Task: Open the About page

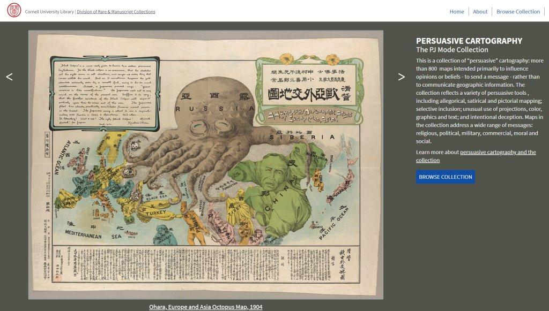Action: [480, 12]
